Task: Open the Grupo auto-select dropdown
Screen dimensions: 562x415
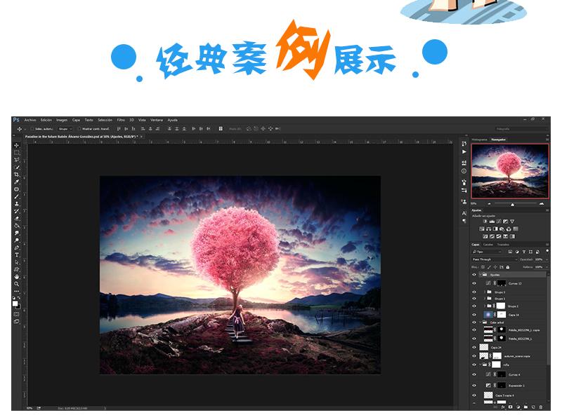Action: (x=64, y=129)
